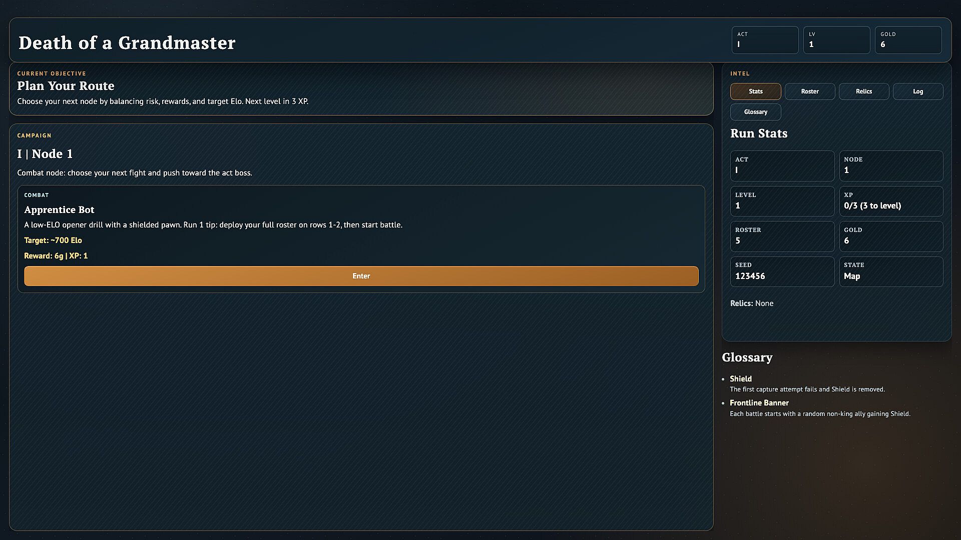Click the Shield glossary entry
This screenshot has height=540, width=961.
point(741,379)
